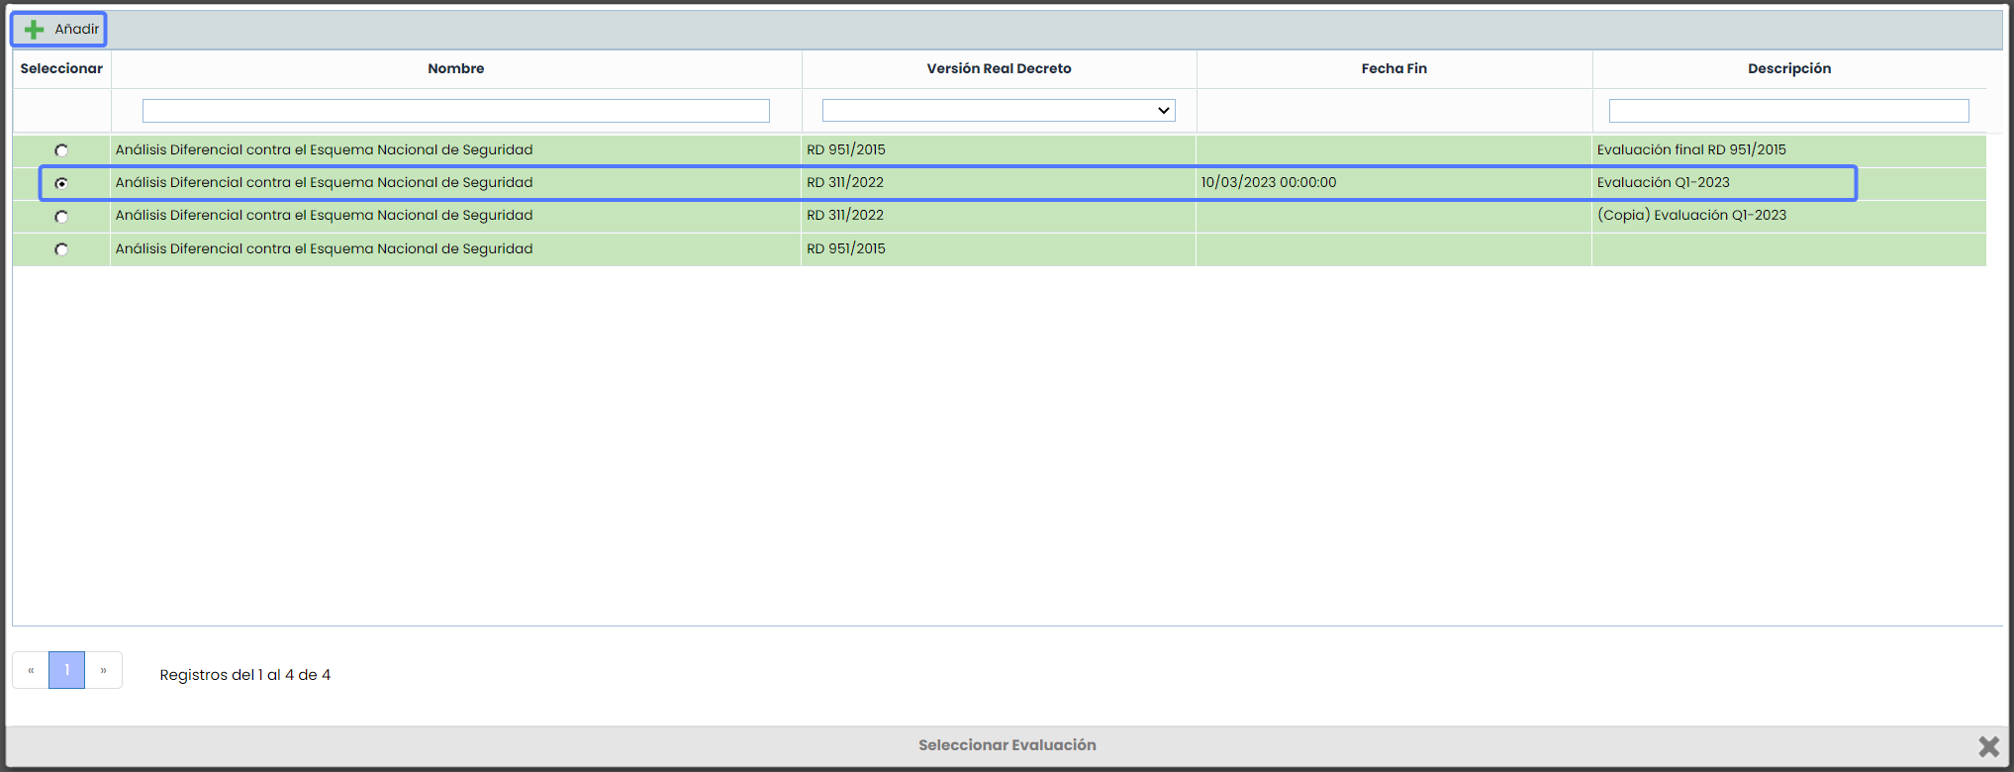
Task: Click the Evaluación final RD 951/2015 description
Action: coord(1690,149)
